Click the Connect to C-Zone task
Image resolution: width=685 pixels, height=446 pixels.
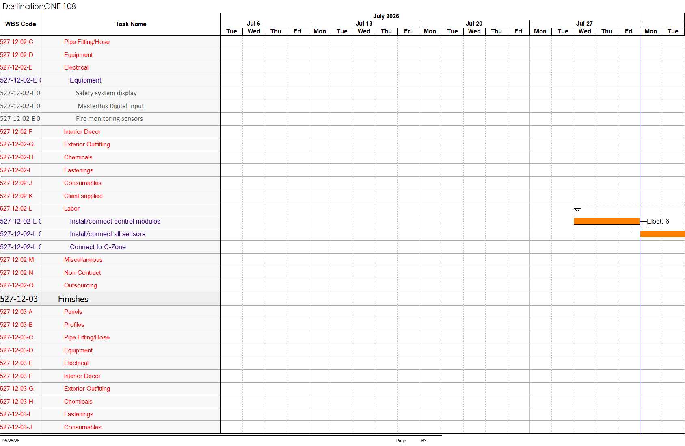97,247
